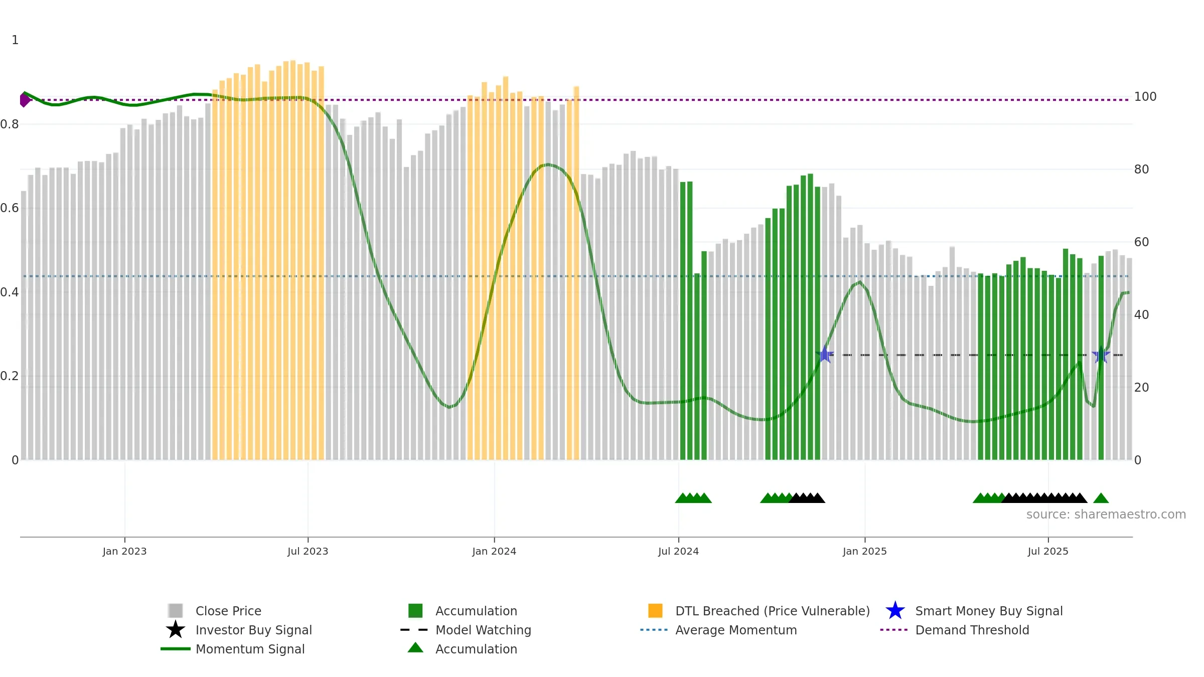Click the isolated green triangle after Jul 2025

1101,498
